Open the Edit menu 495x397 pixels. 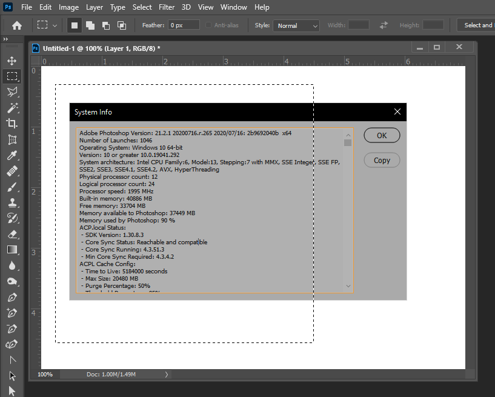45,7
